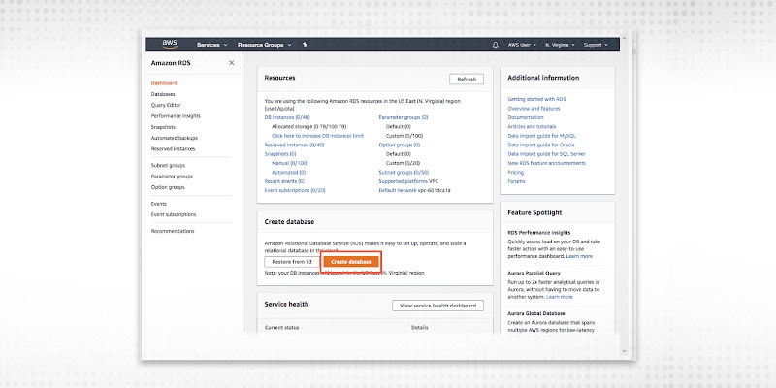
Task: Go to Reserved instances in sidebar
Action: [173, 148]
